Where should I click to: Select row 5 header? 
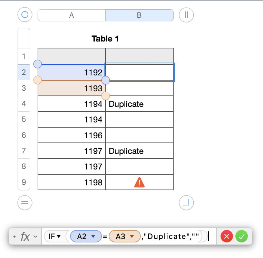click(x=24, y=120)
